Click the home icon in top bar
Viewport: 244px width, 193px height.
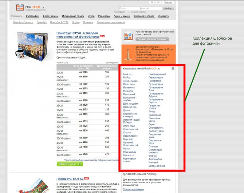(152, 2)
